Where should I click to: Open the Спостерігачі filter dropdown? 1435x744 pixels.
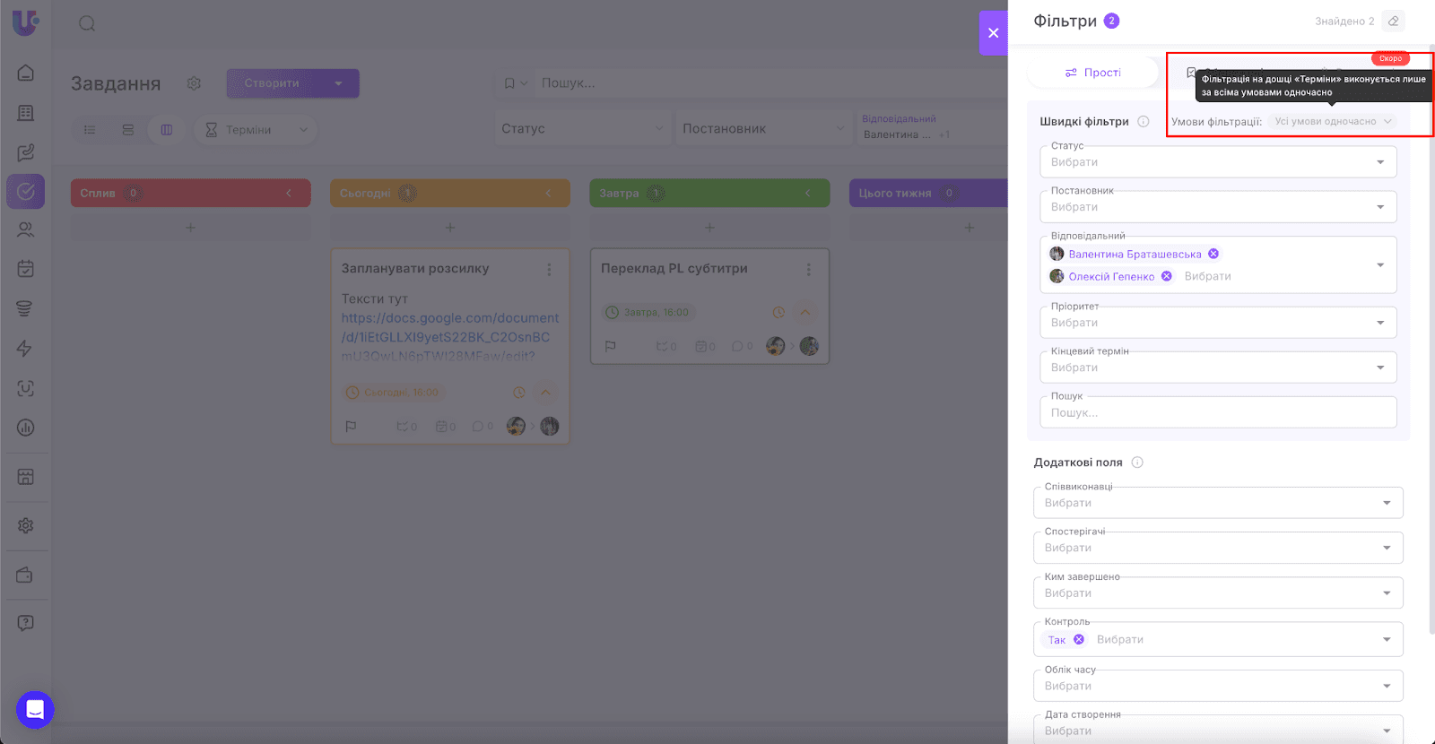1218,548
